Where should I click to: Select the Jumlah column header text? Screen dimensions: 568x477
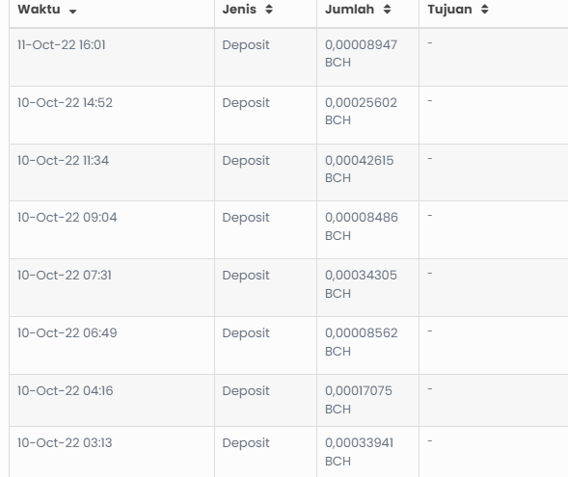pyautogui.click(x=349, y=9)
